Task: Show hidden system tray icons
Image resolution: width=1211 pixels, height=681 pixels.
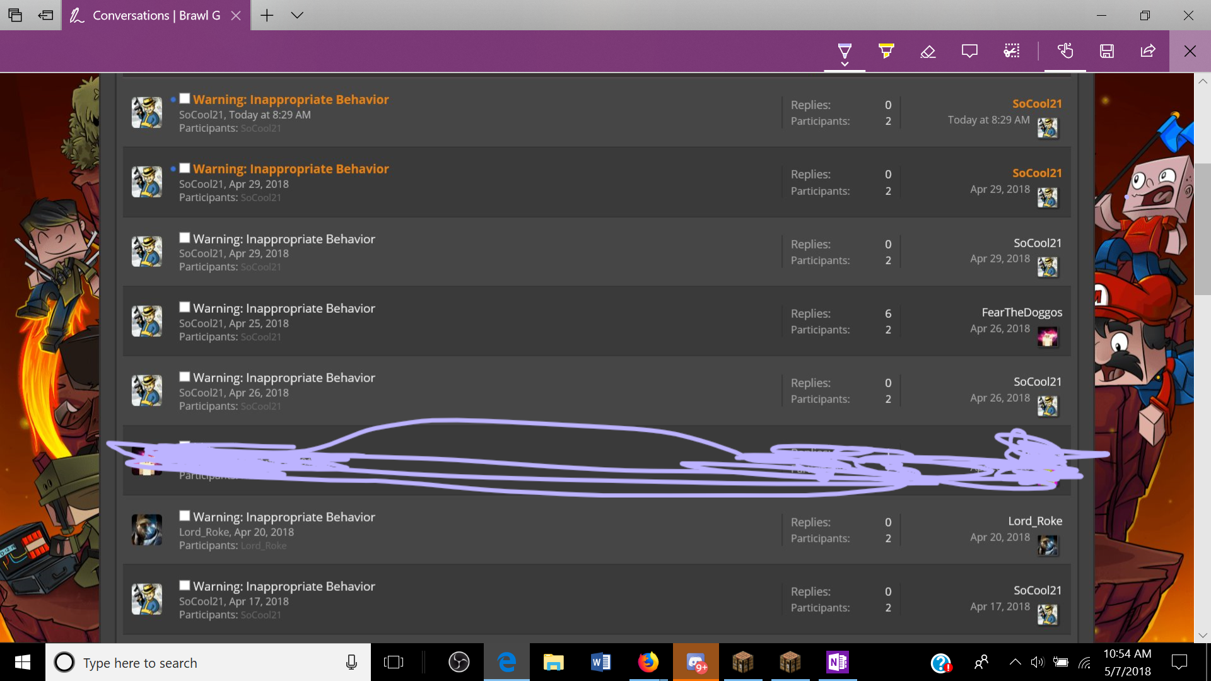Action: point(1015,662)
